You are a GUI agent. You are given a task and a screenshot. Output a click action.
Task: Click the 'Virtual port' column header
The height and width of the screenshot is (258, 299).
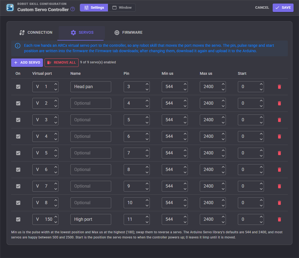tap(42, 74)
